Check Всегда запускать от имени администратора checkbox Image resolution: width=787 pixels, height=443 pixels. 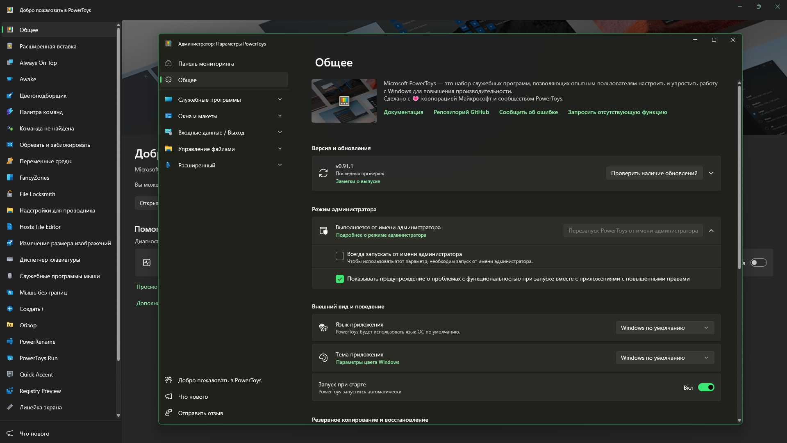339,256
